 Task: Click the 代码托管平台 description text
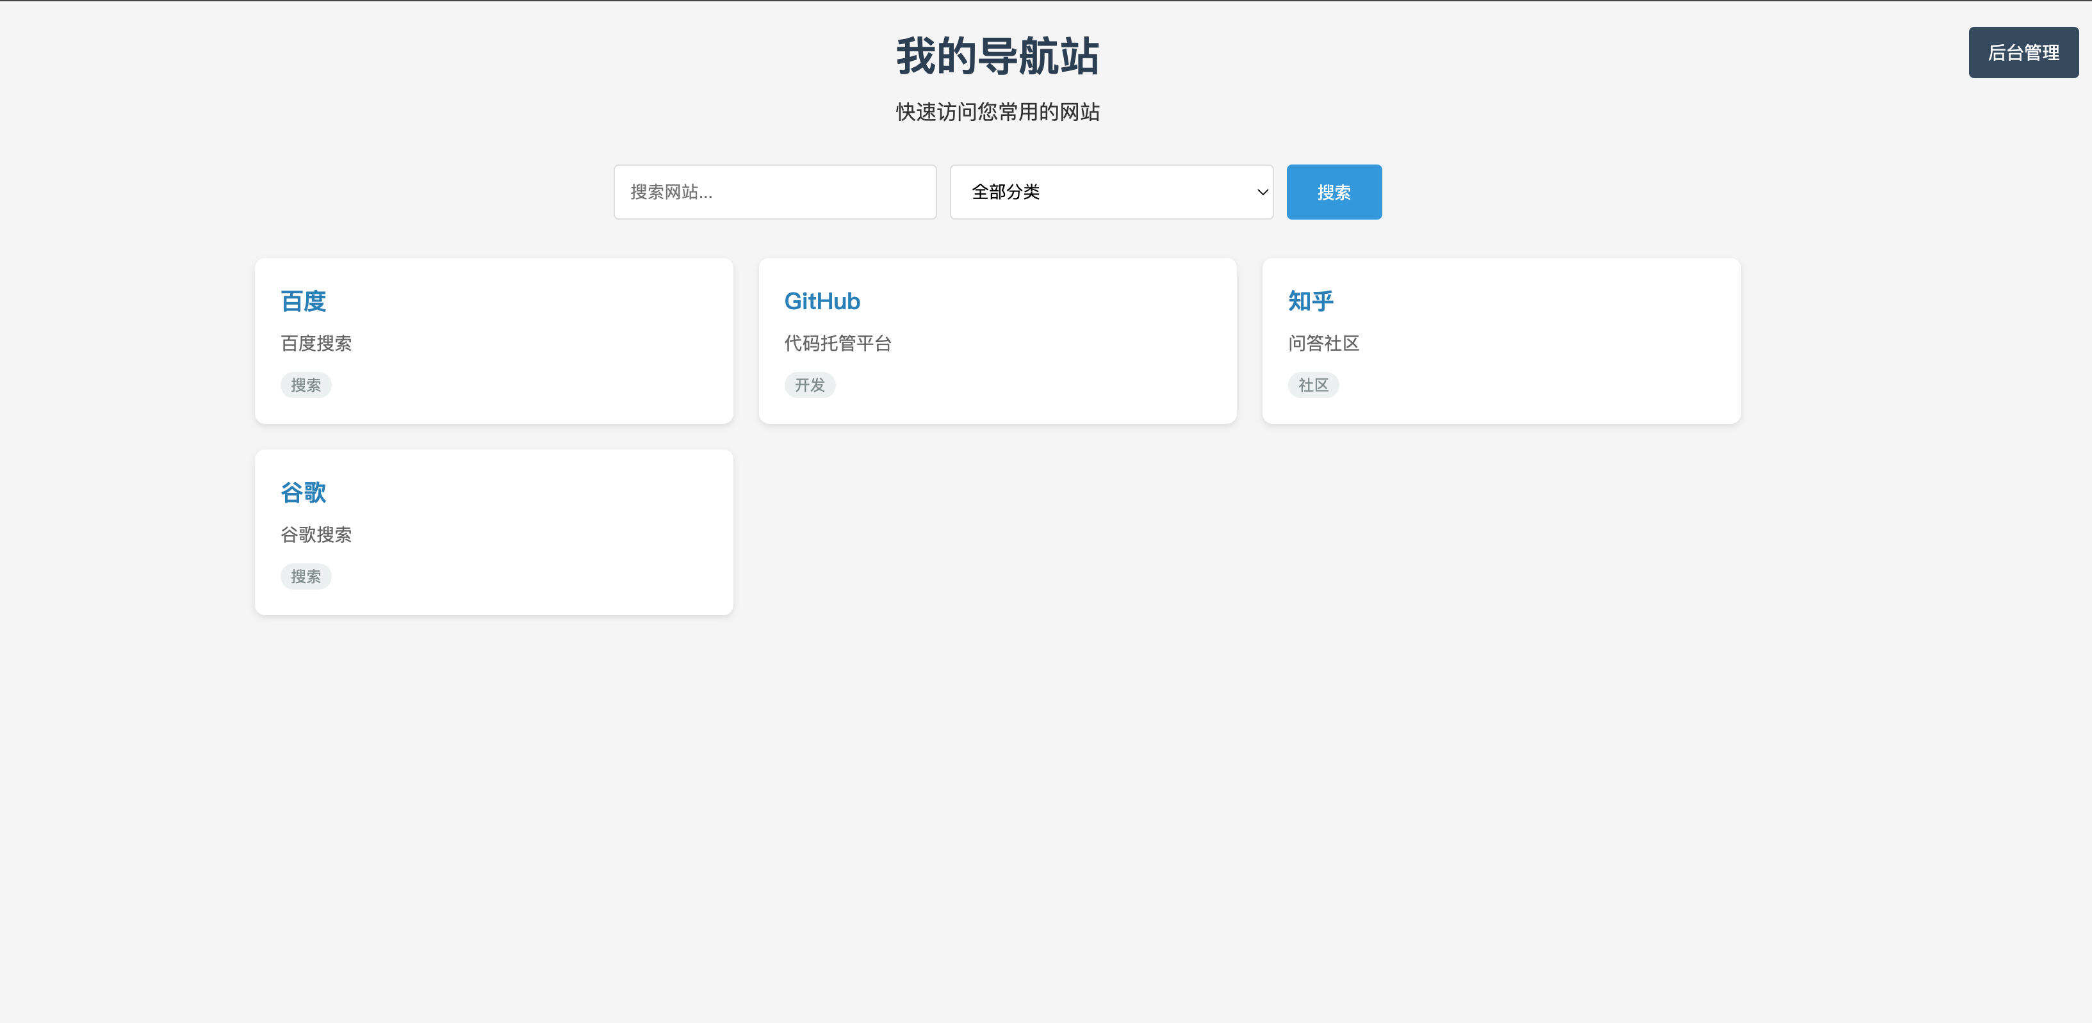[x=837, y=342]
